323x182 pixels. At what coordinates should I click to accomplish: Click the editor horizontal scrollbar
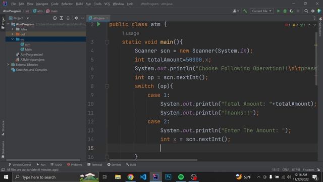tap(153, 160)
